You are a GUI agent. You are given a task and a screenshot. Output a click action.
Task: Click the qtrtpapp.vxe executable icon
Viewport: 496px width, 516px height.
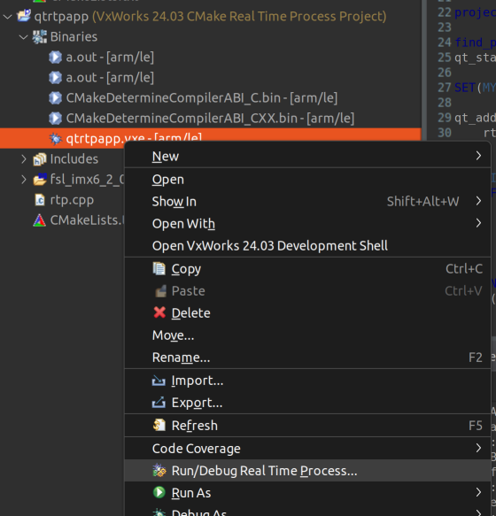pyautogui.click(x=55, y=139)
